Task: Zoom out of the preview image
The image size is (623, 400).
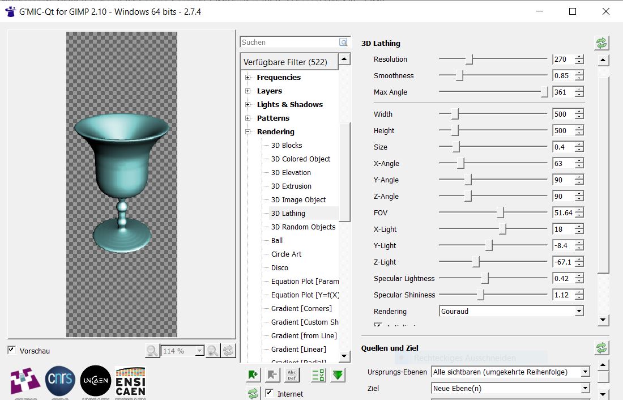Action: coord(152,351)
